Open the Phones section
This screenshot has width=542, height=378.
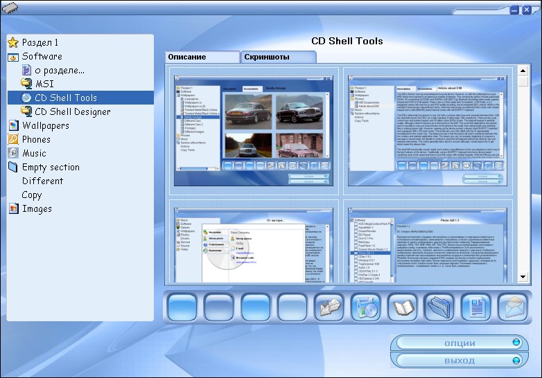pyautogui.click(x=36, y=139)
